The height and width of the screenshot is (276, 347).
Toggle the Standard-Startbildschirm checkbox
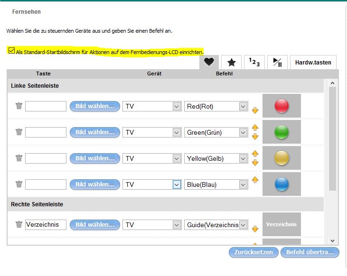[11, 51]
